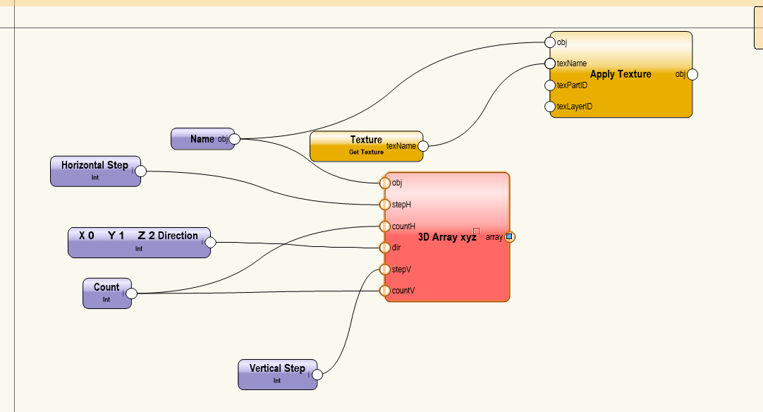Image resolution: width=763 pixels, height=412 pixels.
Task: Select the countV input port
Action: pos(384,291)
